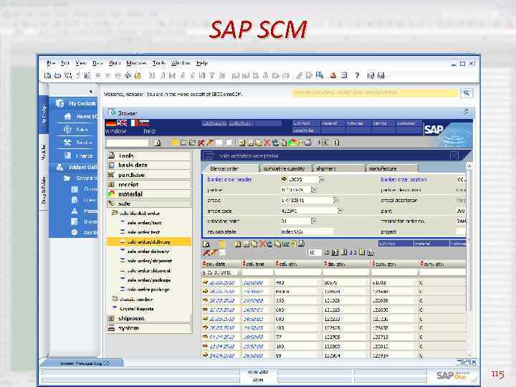Click the printer icon in lower grid toolbar
Viewport: 516px width, 387px height.
301,244
